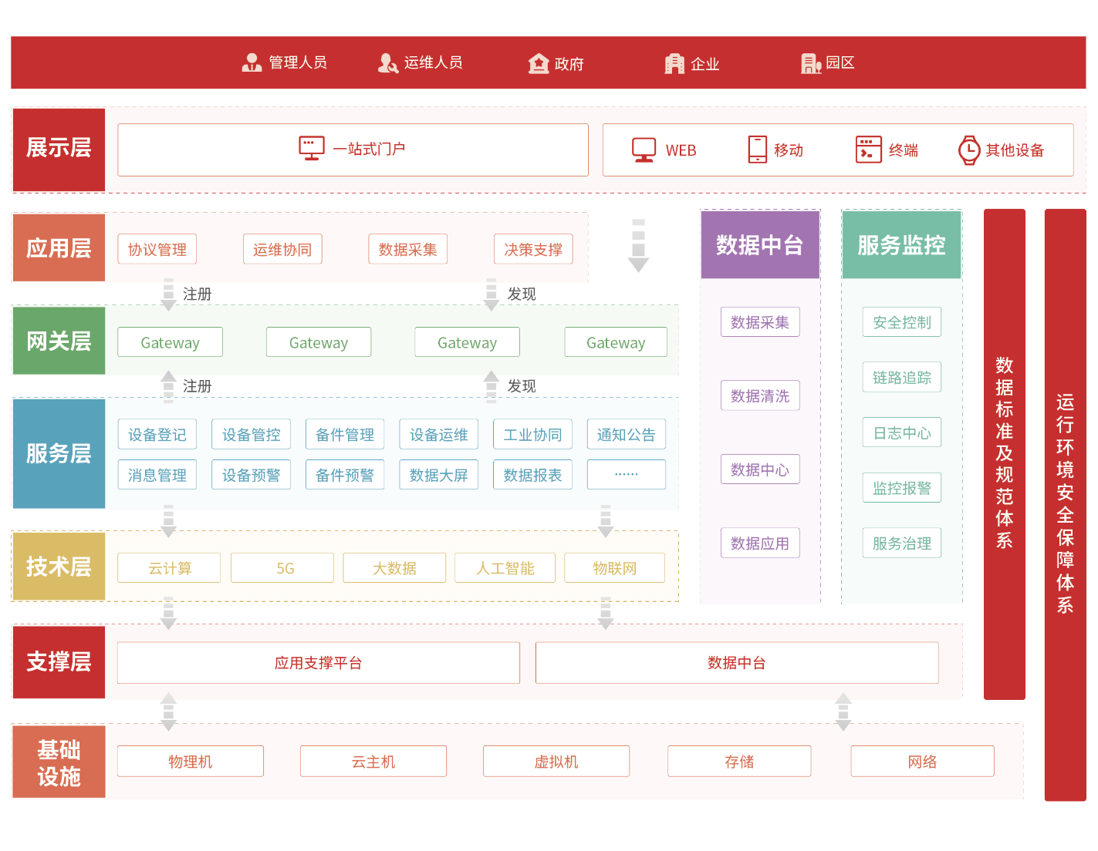
Task: Click the 数据标准及规范体系 vertical bar
Action: [1004, 453]
